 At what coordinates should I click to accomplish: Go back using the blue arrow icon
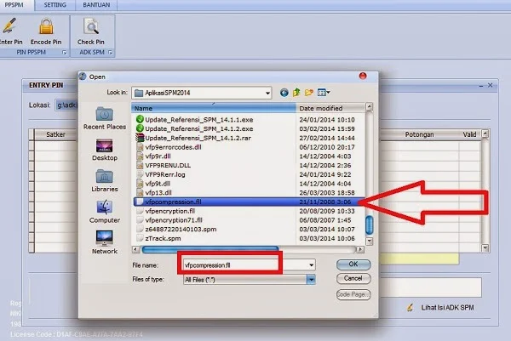(x=284, y=93)
